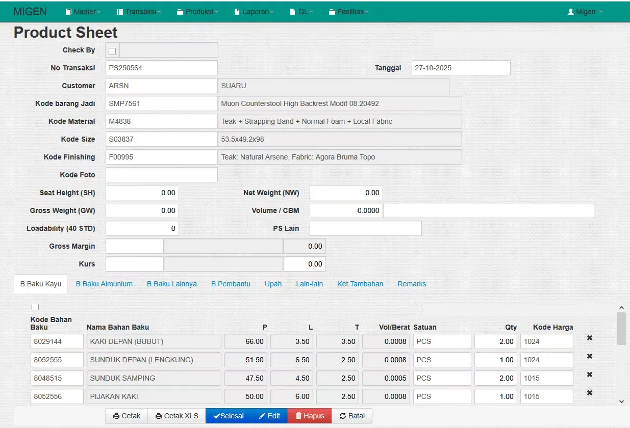Open the B.Pembantu tab
630x428 pixels.
click(231, 284)
